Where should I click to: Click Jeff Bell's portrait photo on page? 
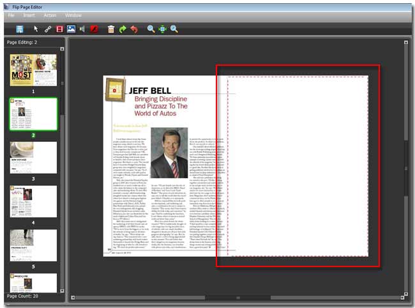pos(169,153)
